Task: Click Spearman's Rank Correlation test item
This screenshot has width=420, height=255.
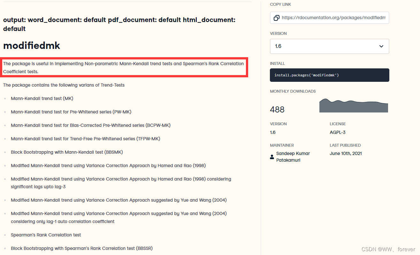Action: point(46,235)
